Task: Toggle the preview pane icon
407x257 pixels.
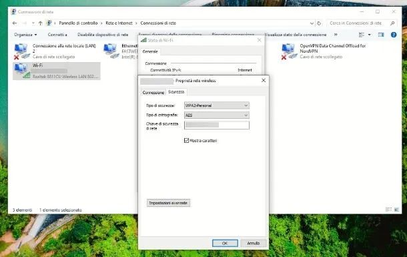Action: [381, 35]
